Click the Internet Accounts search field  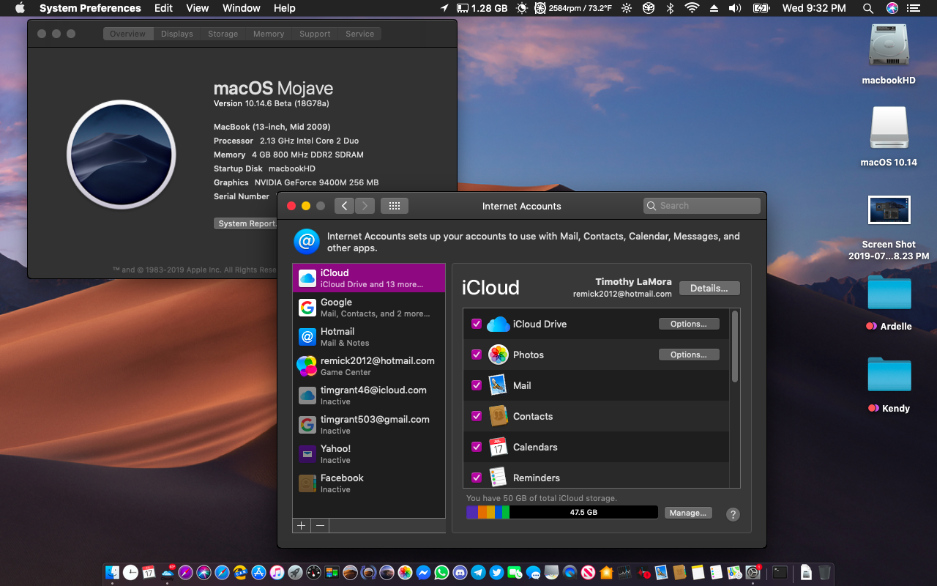[702, 206]
